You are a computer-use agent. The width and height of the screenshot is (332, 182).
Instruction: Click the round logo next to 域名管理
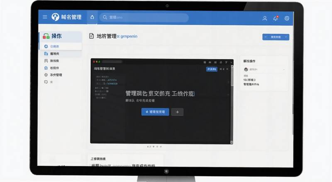(x=55, y=17)
